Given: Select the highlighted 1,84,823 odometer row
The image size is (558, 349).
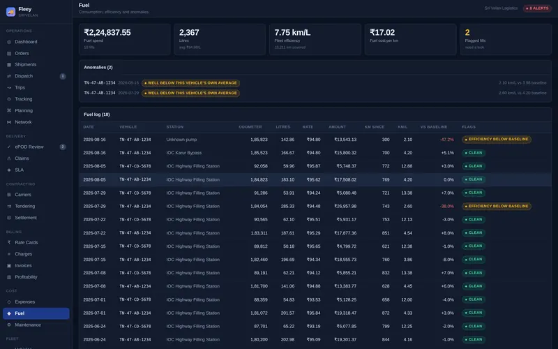Looking at the screenshot, I should (x=315, y=179).
